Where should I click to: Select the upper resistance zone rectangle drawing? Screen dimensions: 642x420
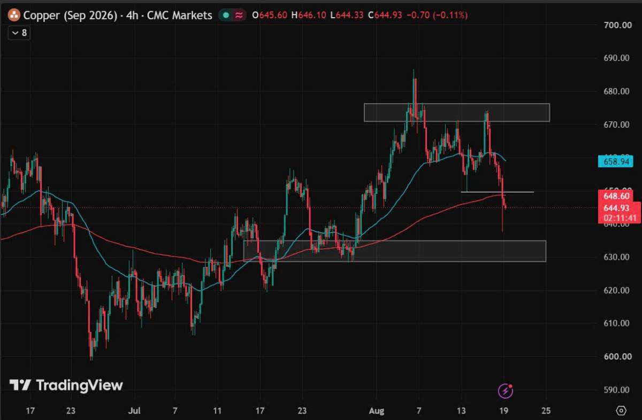456,112
